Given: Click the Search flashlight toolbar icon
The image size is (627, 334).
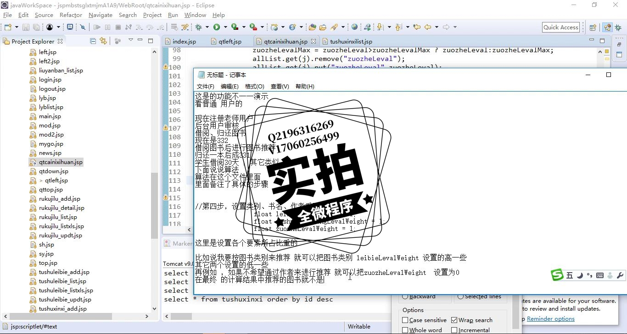Looking at the screenshot, I should pyautogui.click(x=334, y=27).
